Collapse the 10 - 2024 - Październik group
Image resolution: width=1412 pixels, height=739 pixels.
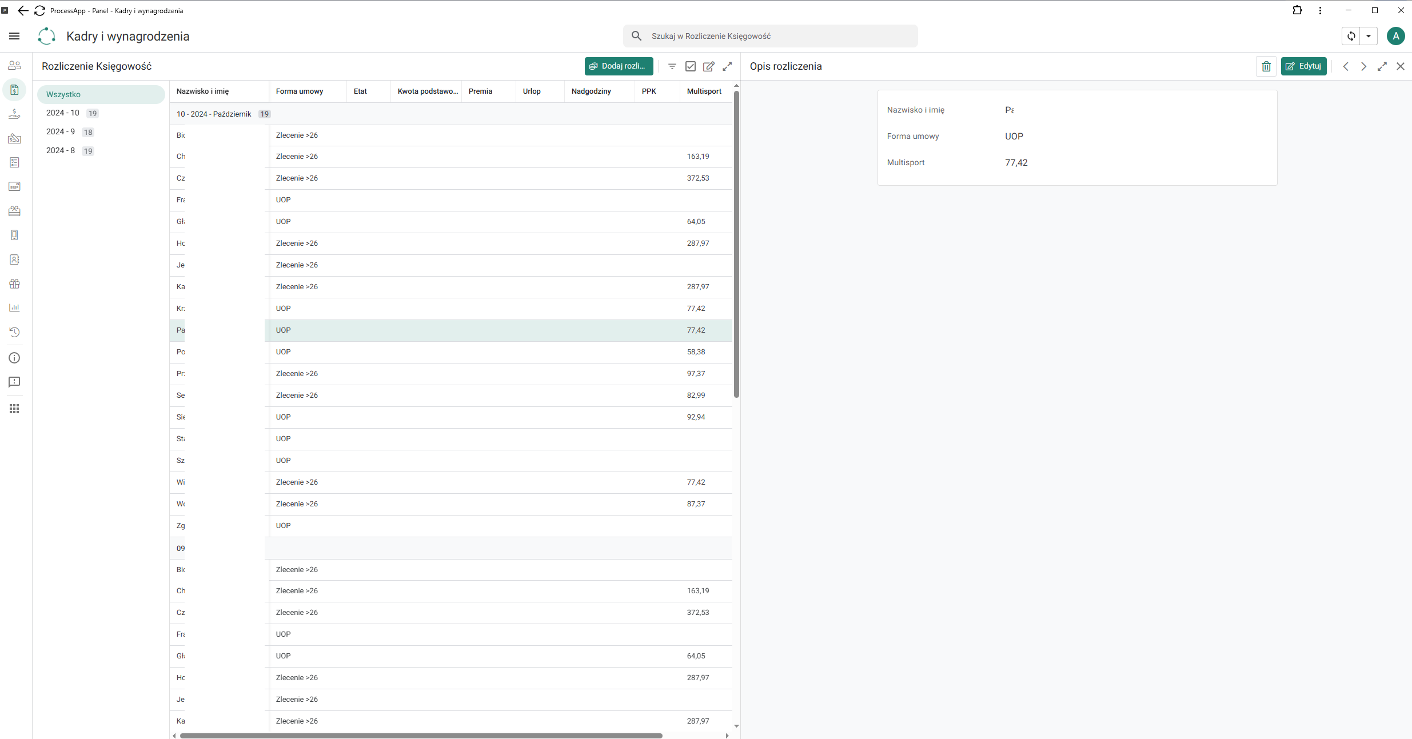coord(214,114)
